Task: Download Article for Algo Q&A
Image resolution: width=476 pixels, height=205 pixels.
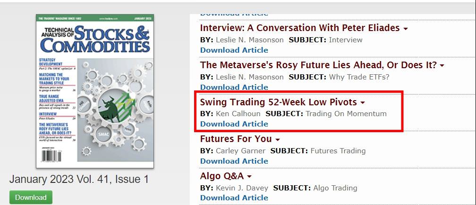Action: (x=234, y=197)
